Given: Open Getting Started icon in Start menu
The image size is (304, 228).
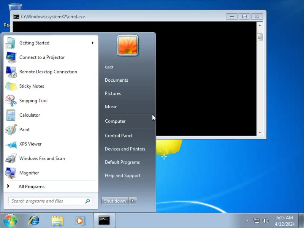Looking at the screenshot, I should [10, 43].
